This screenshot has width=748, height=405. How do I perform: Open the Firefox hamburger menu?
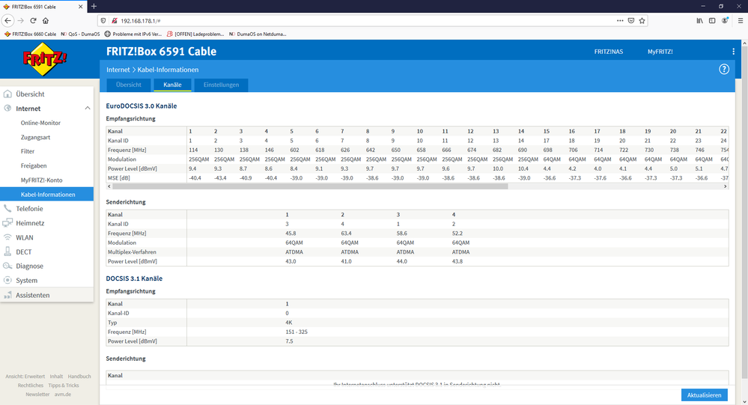tap(740, 20)
